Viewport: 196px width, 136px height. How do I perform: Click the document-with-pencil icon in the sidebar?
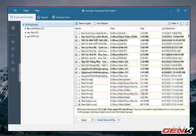(x=13, y=62)
